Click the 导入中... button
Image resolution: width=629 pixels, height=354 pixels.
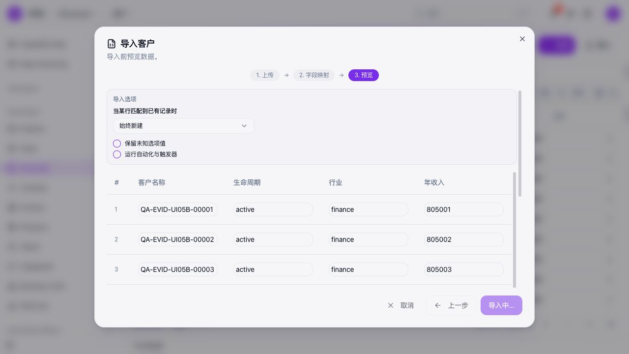pos(501,305)
